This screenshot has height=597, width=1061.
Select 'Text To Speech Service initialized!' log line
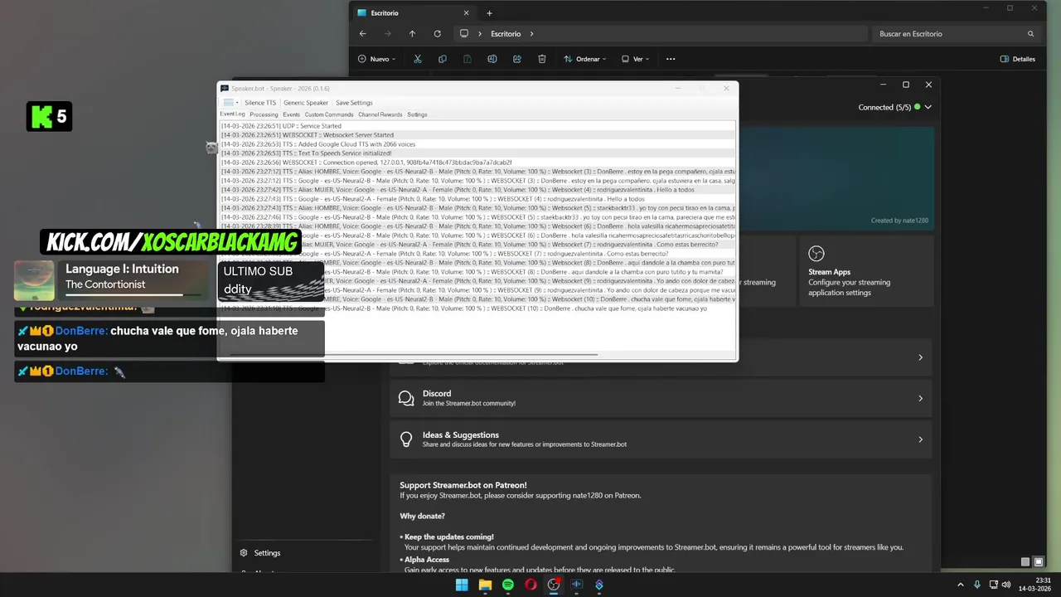(477, 153)
